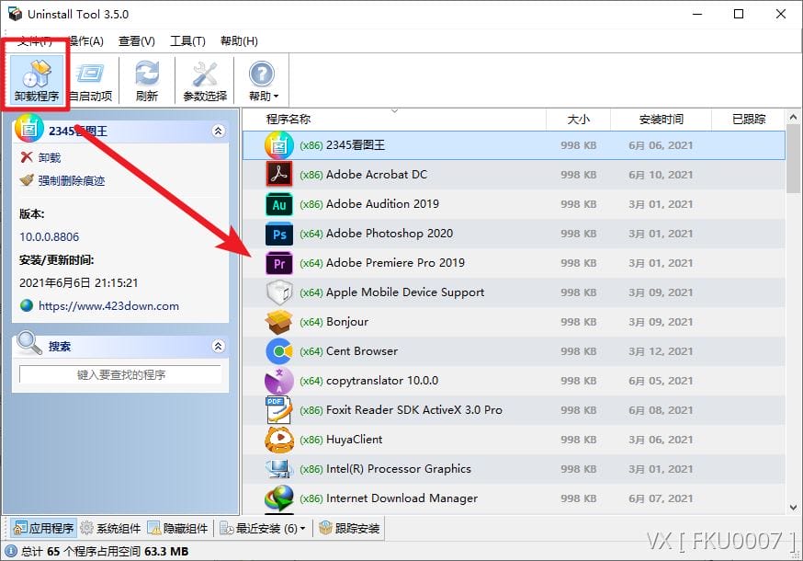The width and height of the screenshot is (803, 561).
Task: Open the 操作(A) menu
Action: click(x=86, y=41)
